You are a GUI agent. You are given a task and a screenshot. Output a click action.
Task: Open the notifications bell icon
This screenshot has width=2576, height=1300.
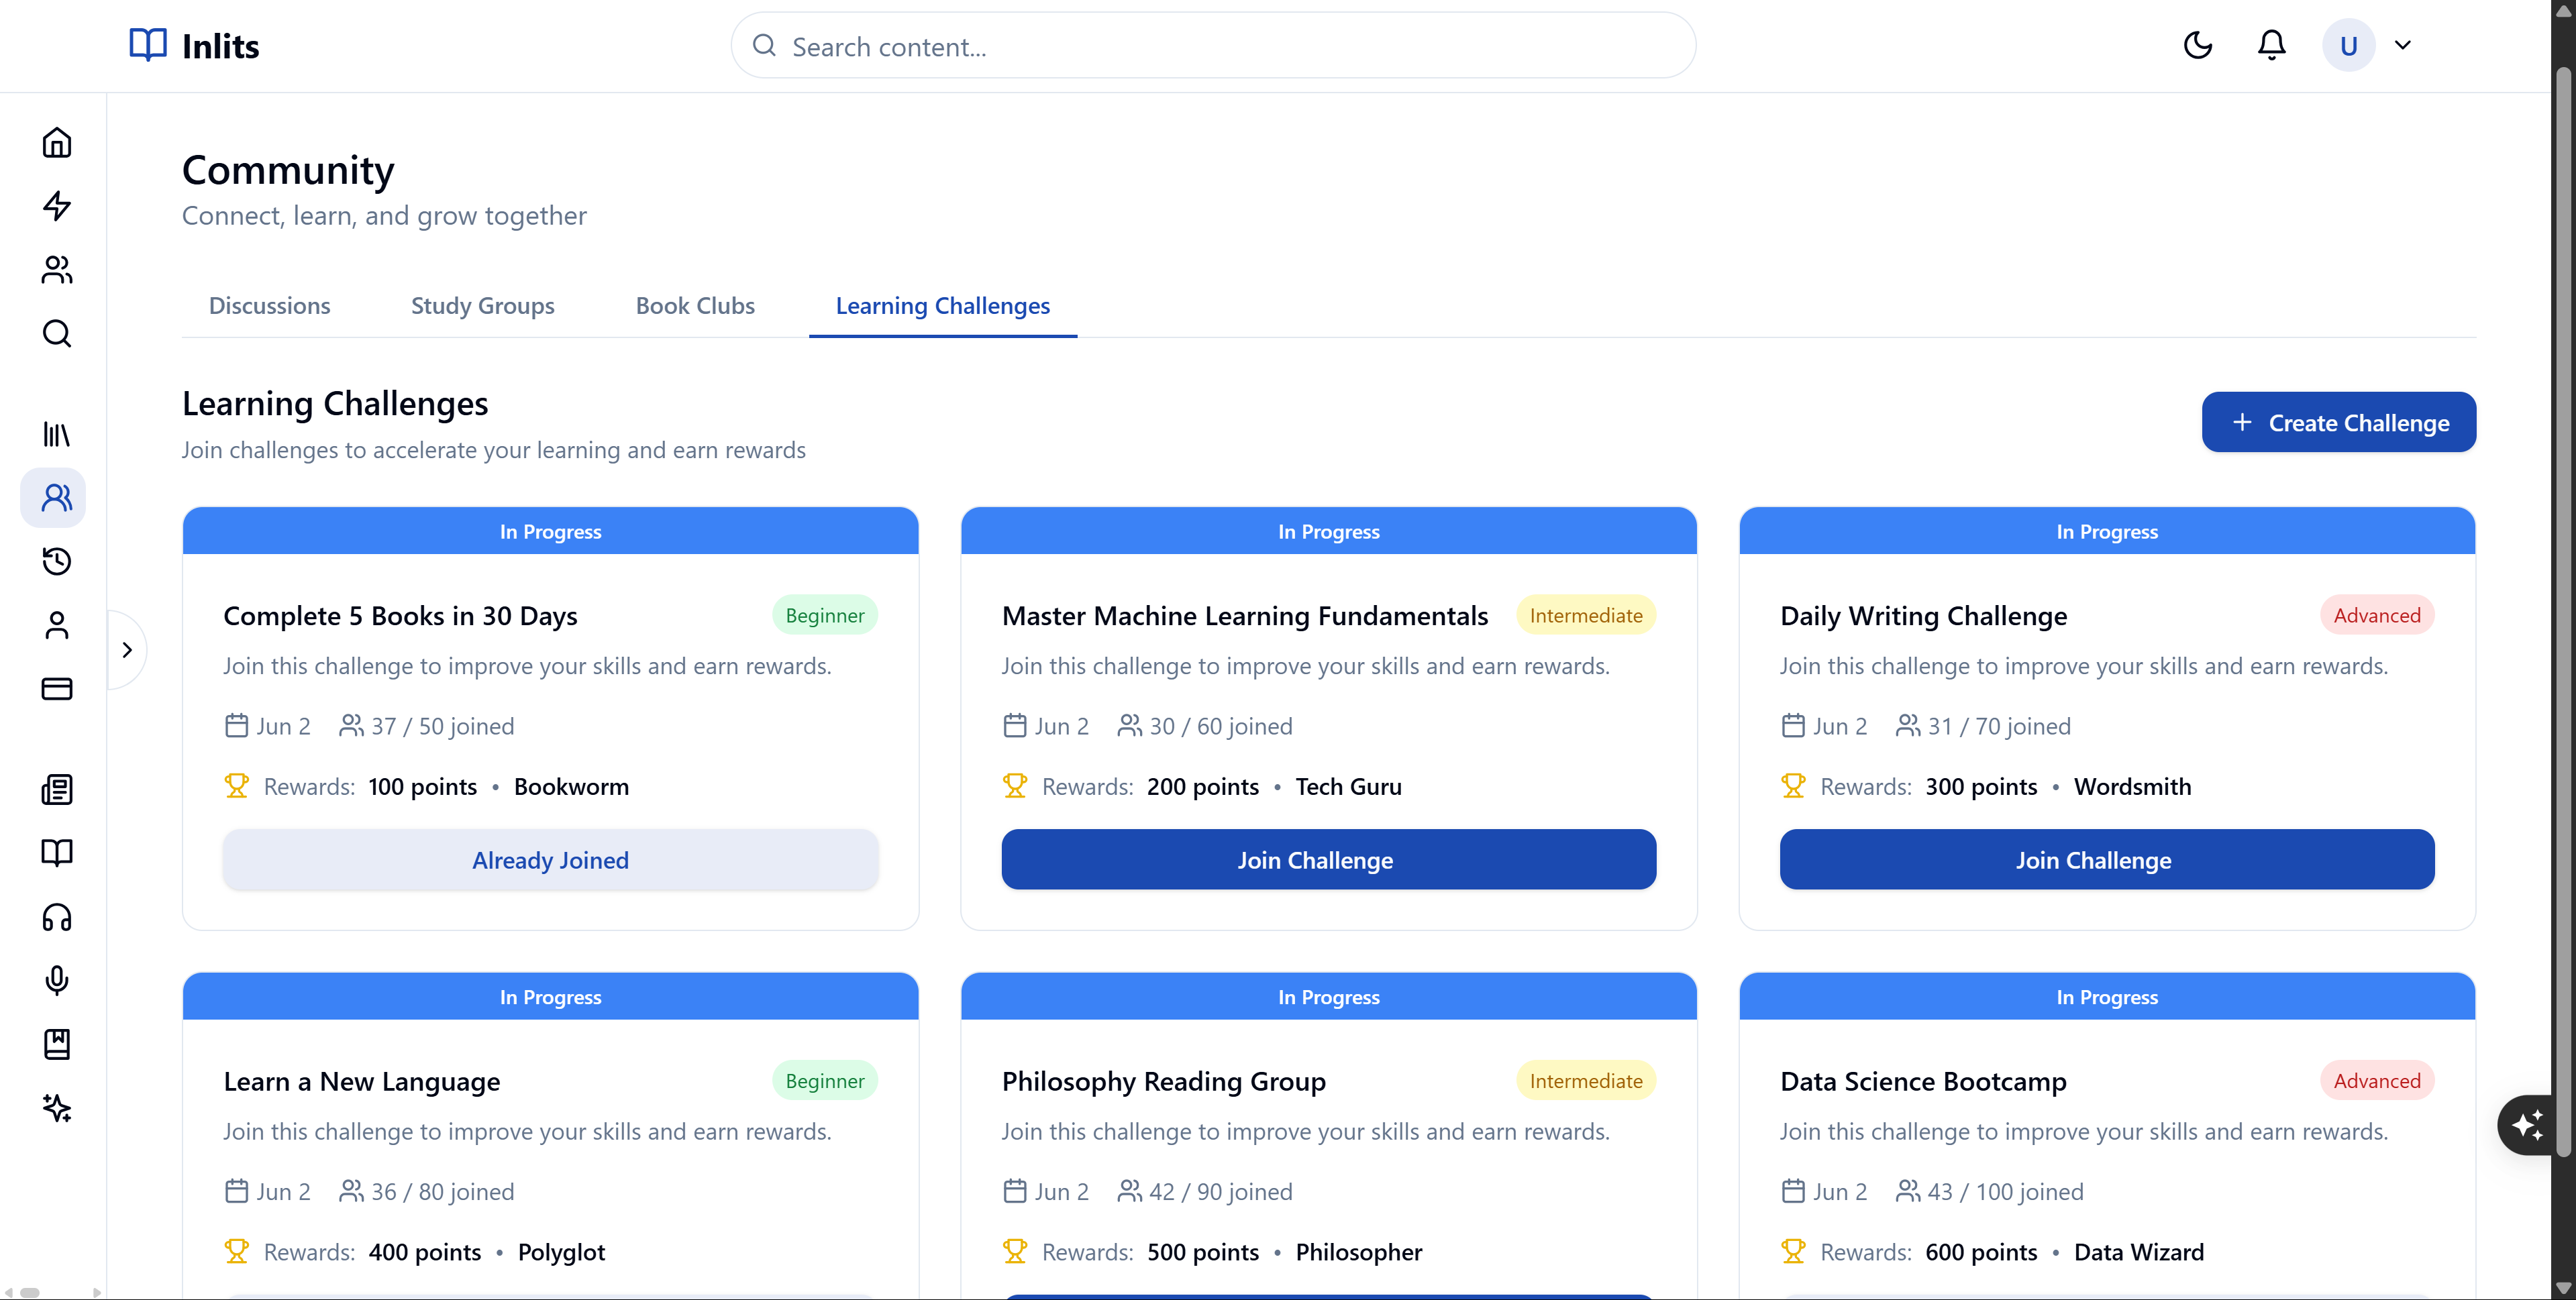pos(2271,45)
